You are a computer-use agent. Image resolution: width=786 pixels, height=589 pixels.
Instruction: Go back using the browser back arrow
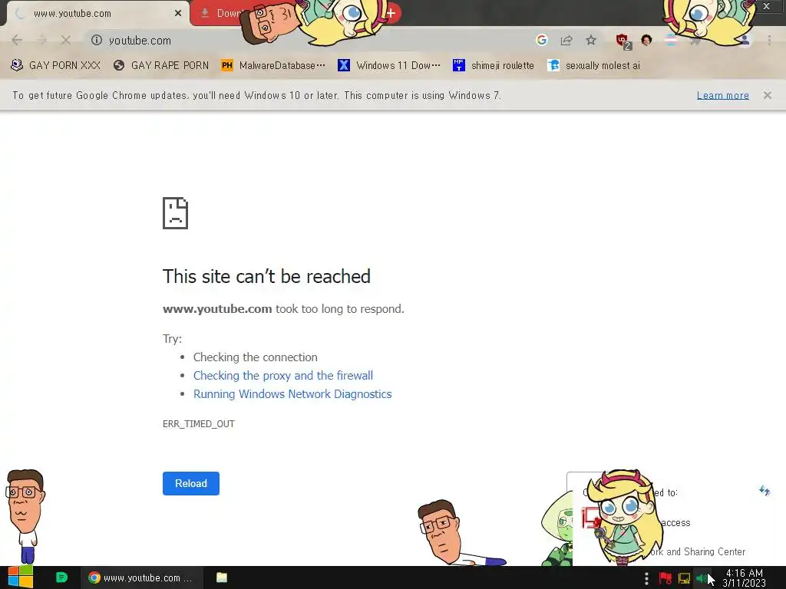coord(17,40)
